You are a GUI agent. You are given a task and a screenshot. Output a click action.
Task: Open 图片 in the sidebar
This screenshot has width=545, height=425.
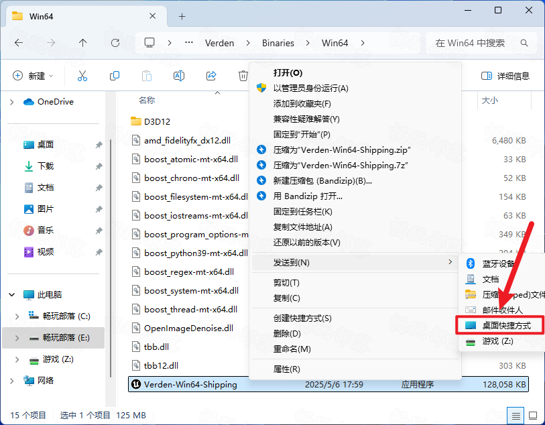pyautogui.click(x=46, y=209)
